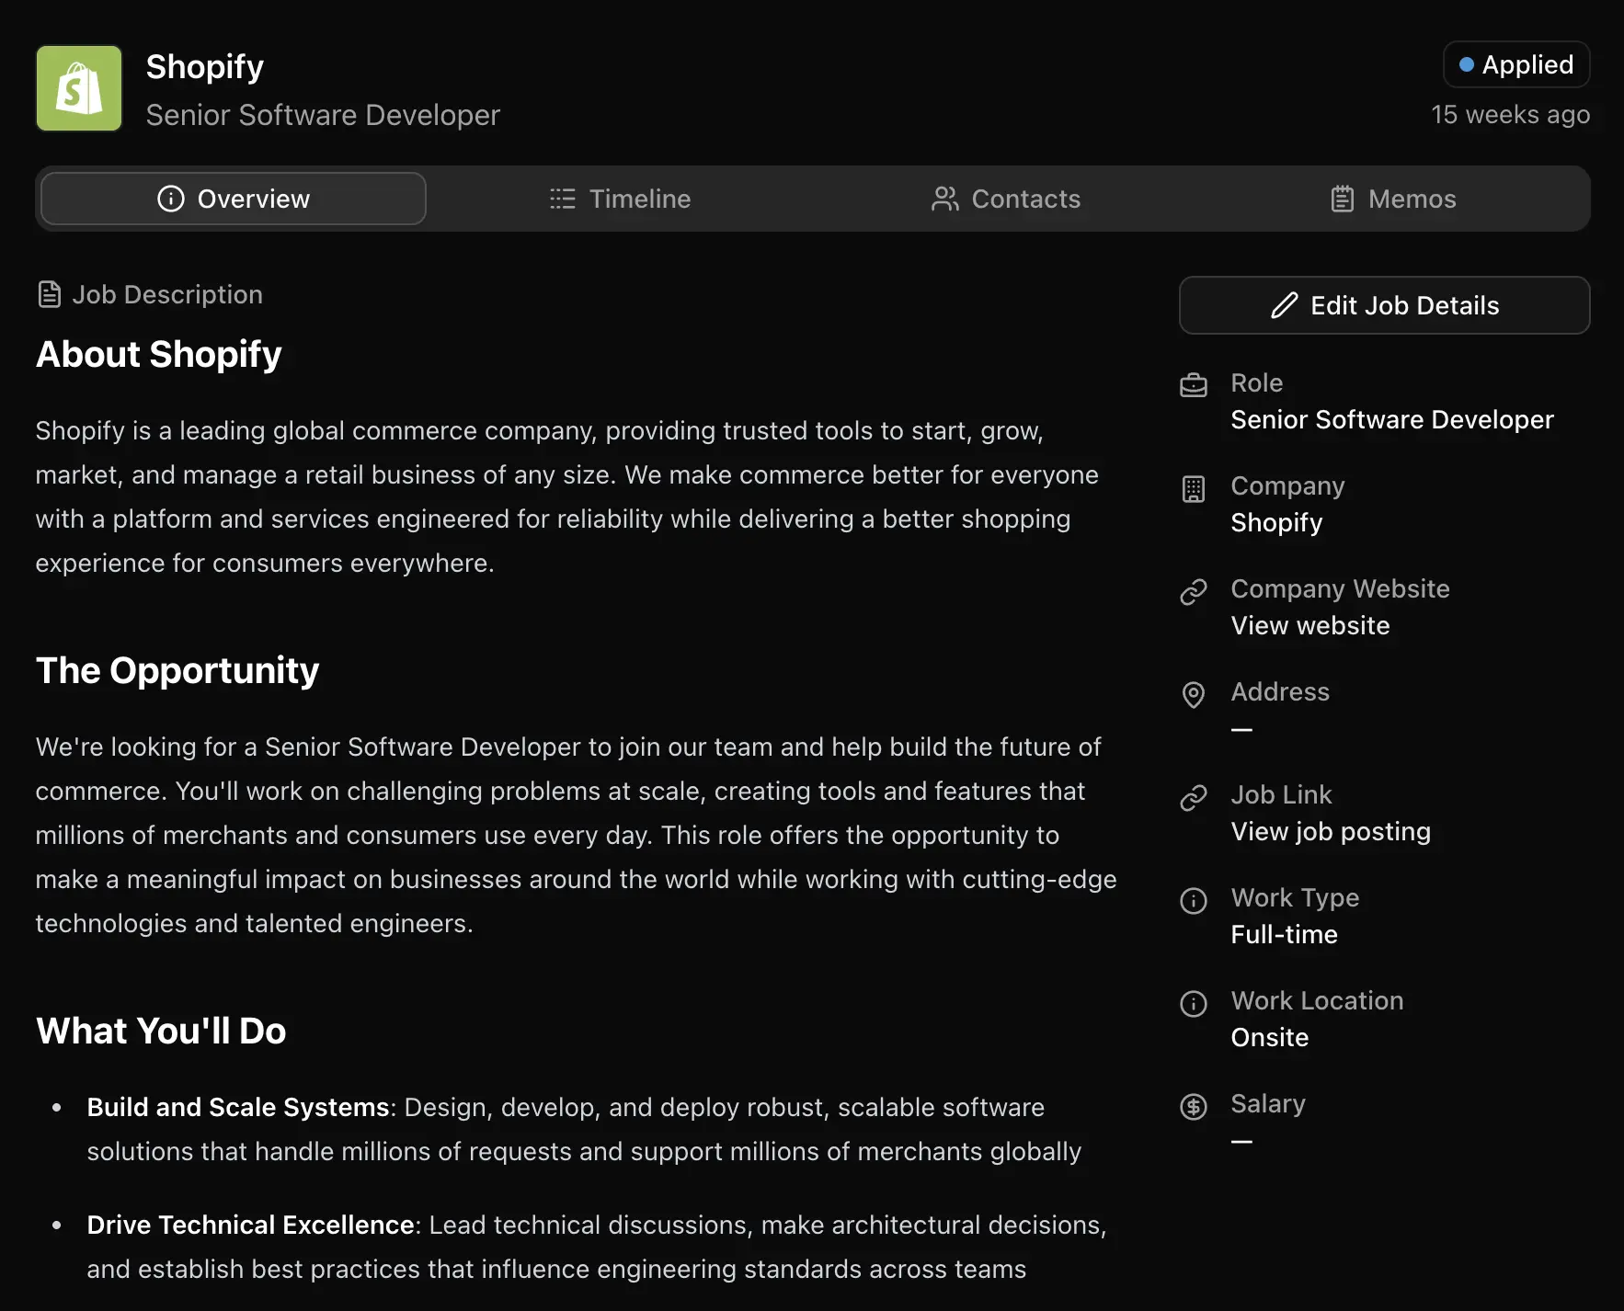Click Edit Job Details button

click(1384, 305)
